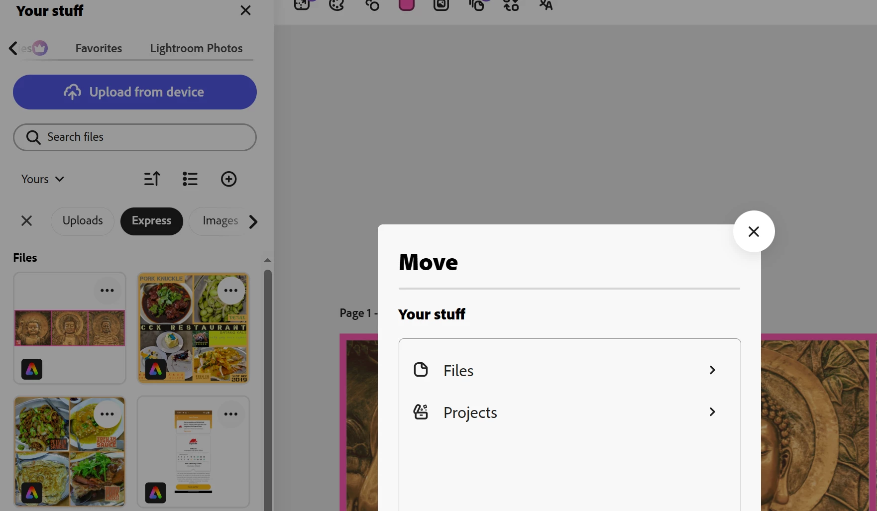Click the files list scroll-up arrow
Viewport: 877px width, 511px height.
tap(268, 260)
